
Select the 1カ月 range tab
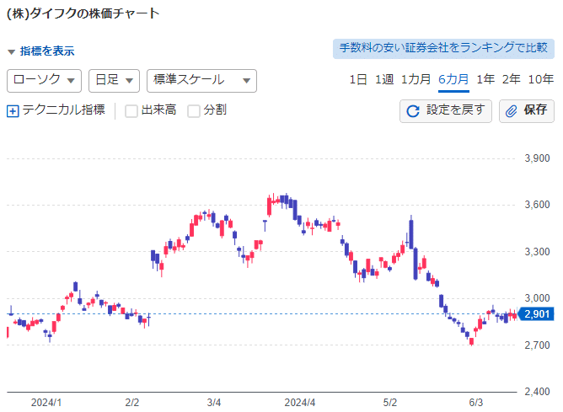pos(416,80)
